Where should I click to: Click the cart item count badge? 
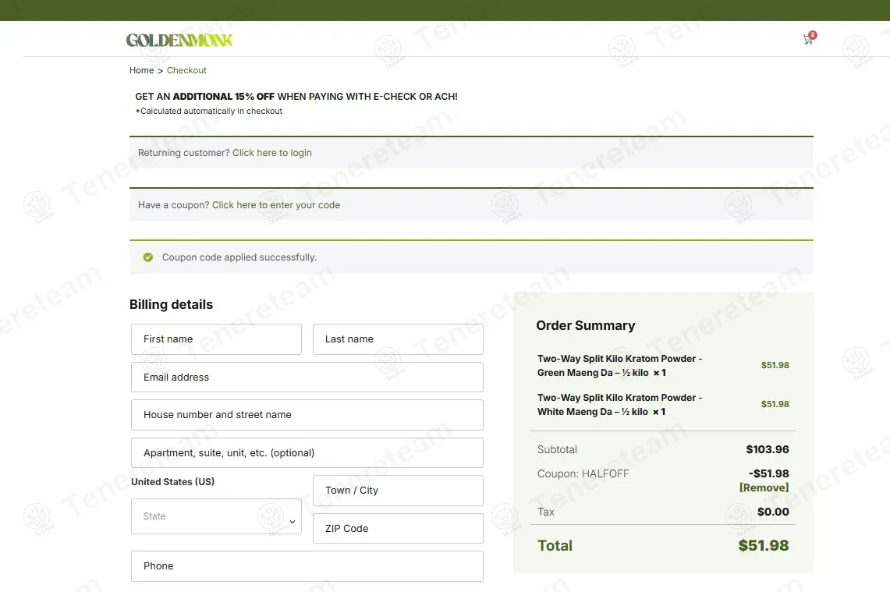(813, 35)
